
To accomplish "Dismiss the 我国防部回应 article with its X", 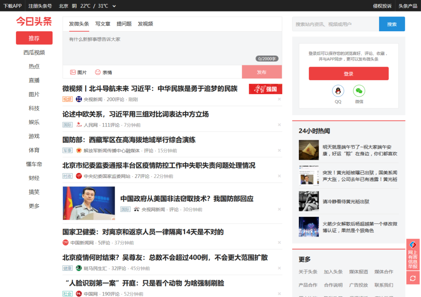I will 279,209.
